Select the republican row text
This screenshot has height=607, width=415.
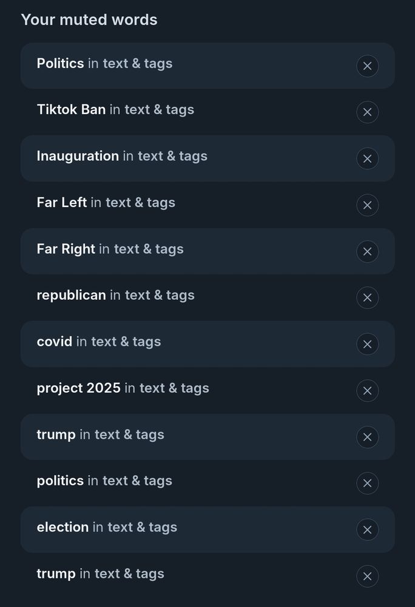[x=116, y=295]
